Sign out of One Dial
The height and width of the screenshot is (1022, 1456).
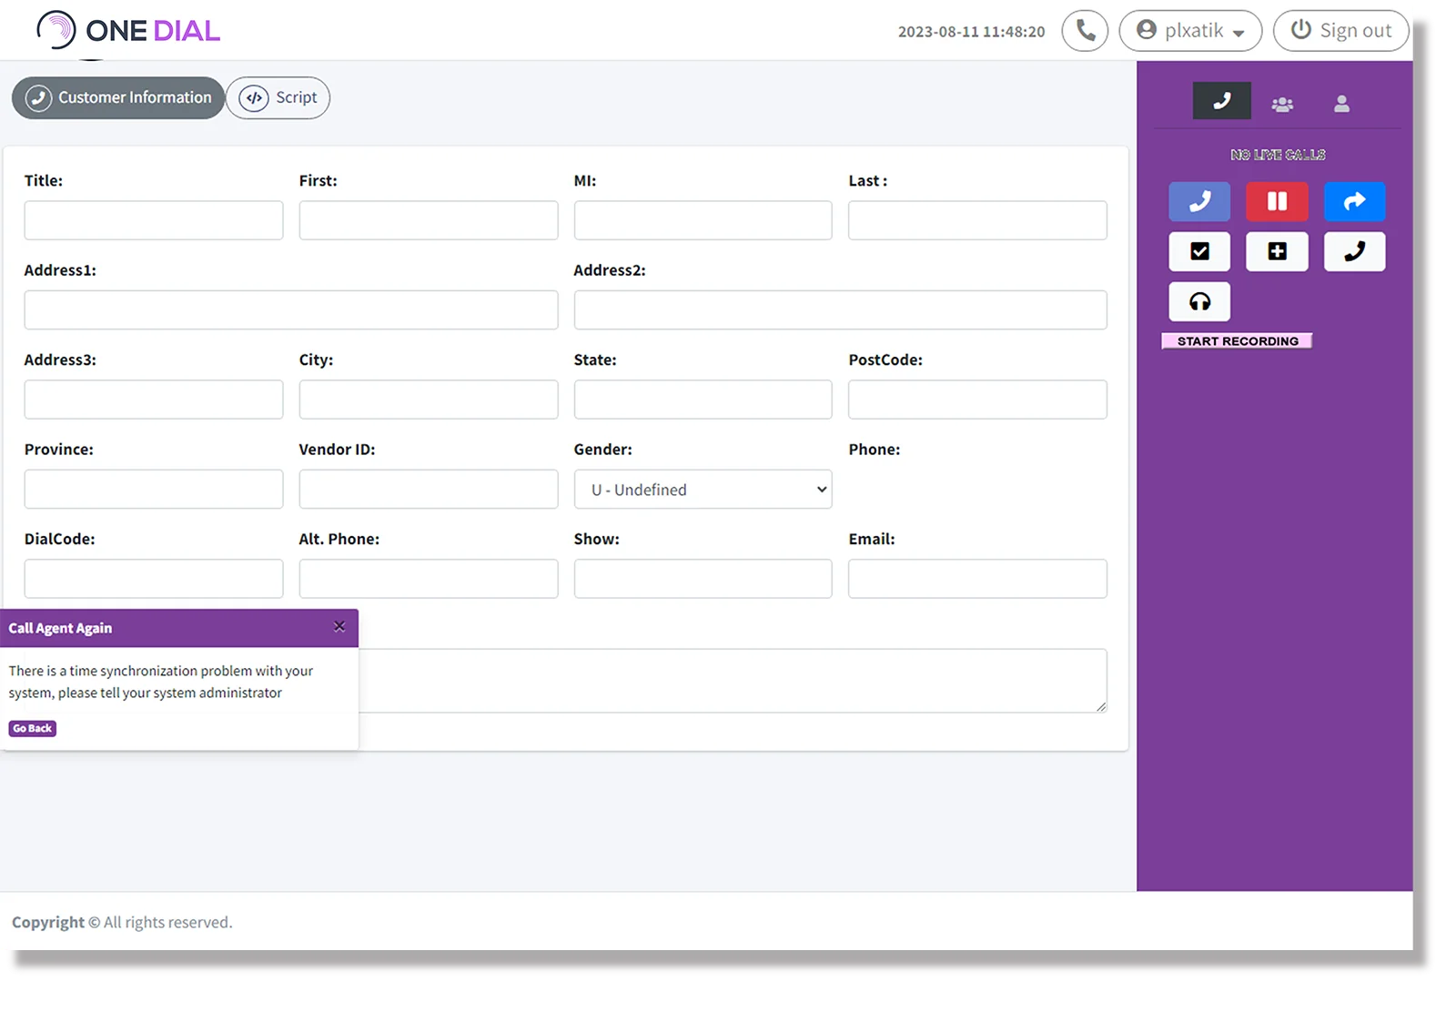click(1340, 30)
